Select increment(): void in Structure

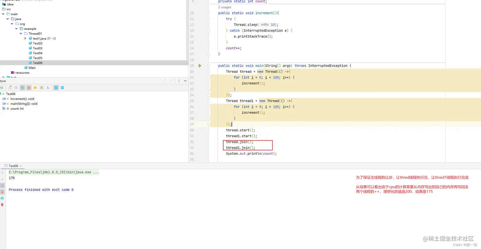pos(22,99)
